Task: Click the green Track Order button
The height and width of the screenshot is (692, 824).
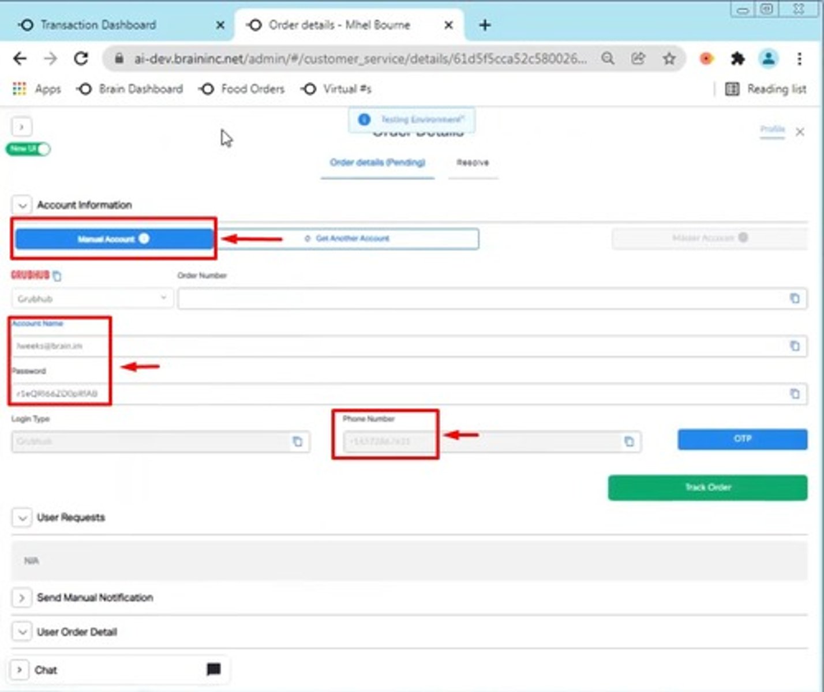Action: point(707,487)
